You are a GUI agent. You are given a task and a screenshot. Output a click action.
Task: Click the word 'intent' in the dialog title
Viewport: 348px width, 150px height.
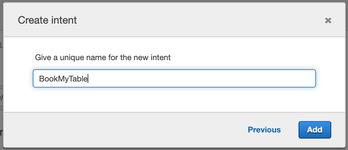(64, 20)
